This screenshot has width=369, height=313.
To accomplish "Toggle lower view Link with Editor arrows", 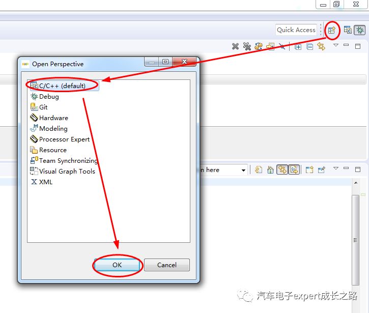I will [282, 169].
